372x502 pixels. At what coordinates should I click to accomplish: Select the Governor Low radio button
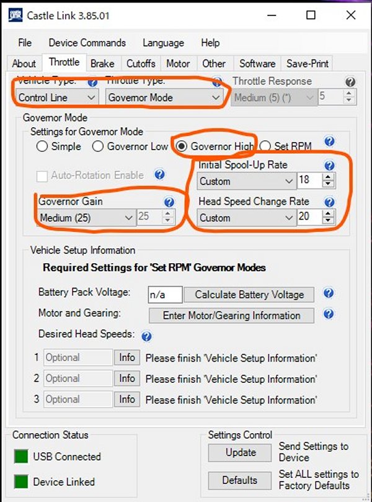98,147
